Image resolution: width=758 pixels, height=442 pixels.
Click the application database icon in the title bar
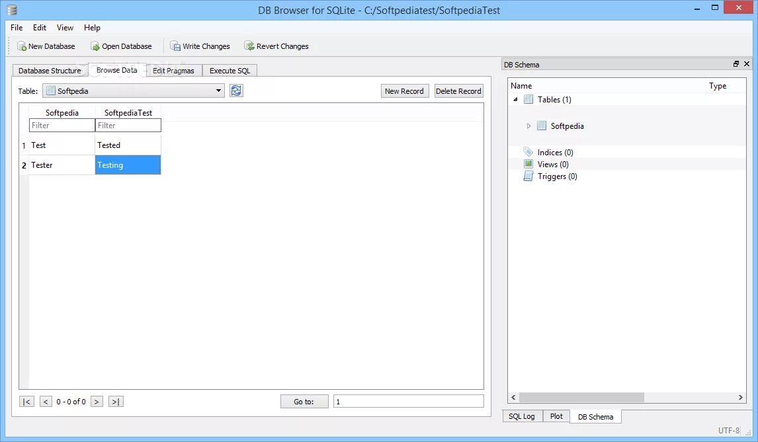click(x=12, y=10)
